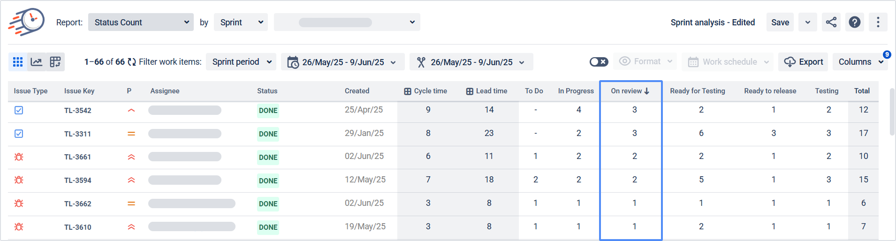Viewport: 896px width, 241px height.
Task: Click the vertical scrollbar of the table
Action: [892, 112]
